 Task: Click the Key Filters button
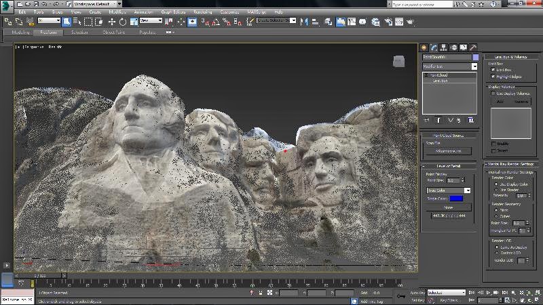(x=449, y=300)
